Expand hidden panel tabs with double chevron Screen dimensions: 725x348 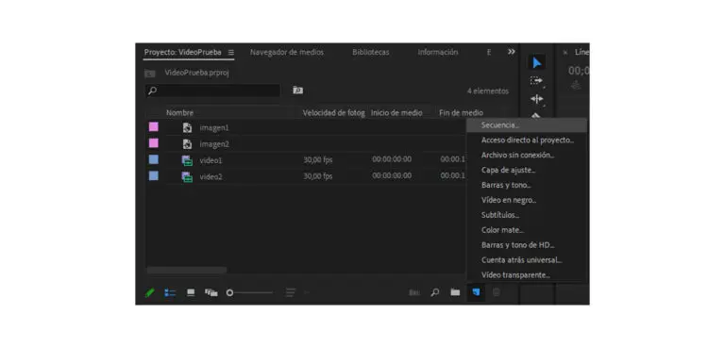pyautogui.click(x=511, y=52)
